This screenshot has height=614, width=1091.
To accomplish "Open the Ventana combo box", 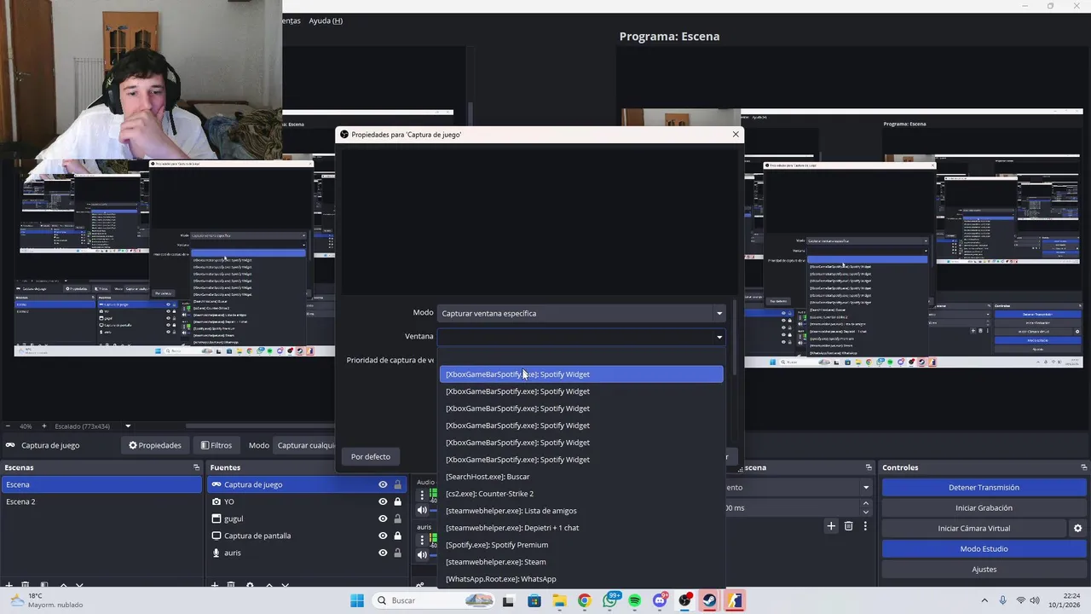I will click(581, 337).
